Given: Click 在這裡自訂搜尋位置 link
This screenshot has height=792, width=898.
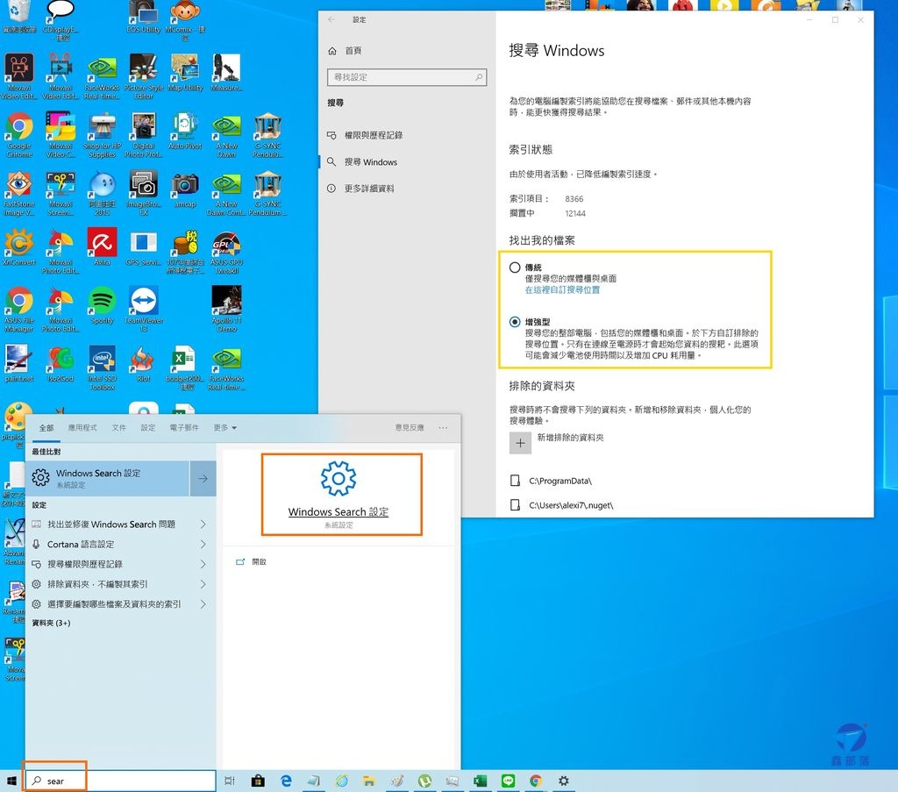Looking at the screenshot, I should click(x=562, y=289).
